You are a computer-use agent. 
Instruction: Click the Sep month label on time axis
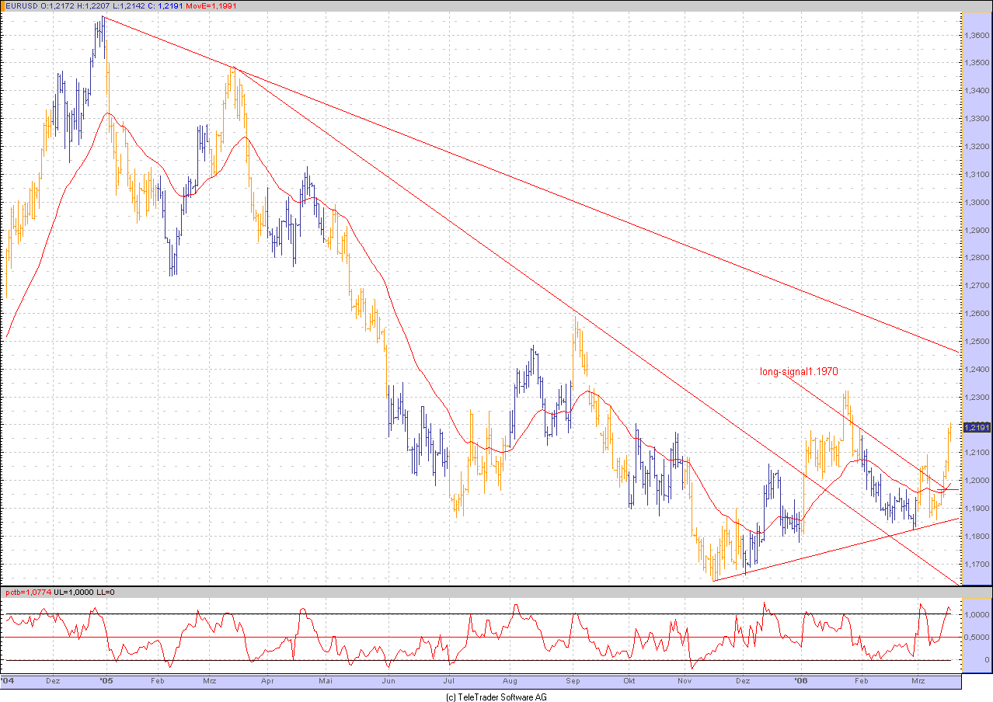tap(574, 681)
